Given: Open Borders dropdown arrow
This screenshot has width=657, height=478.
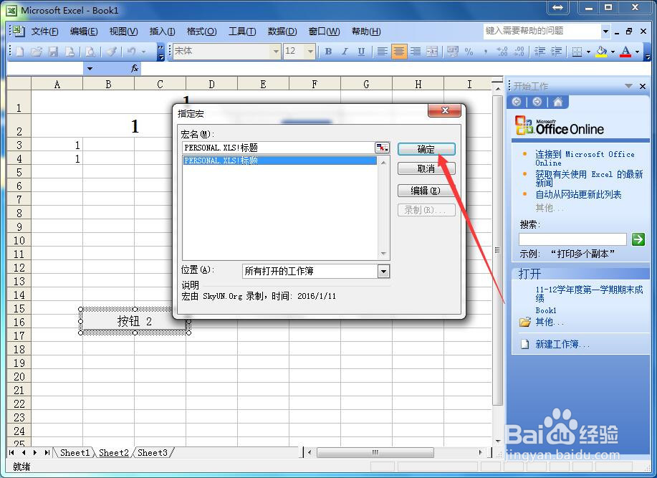Looking at the screenshot, I should tap(588, 52).
